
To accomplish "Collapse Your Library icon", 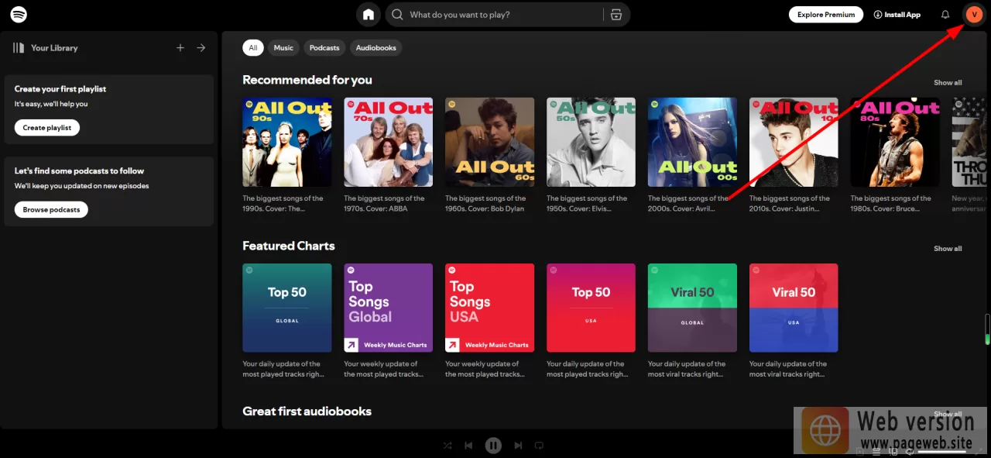I will (x=19, y=48).
